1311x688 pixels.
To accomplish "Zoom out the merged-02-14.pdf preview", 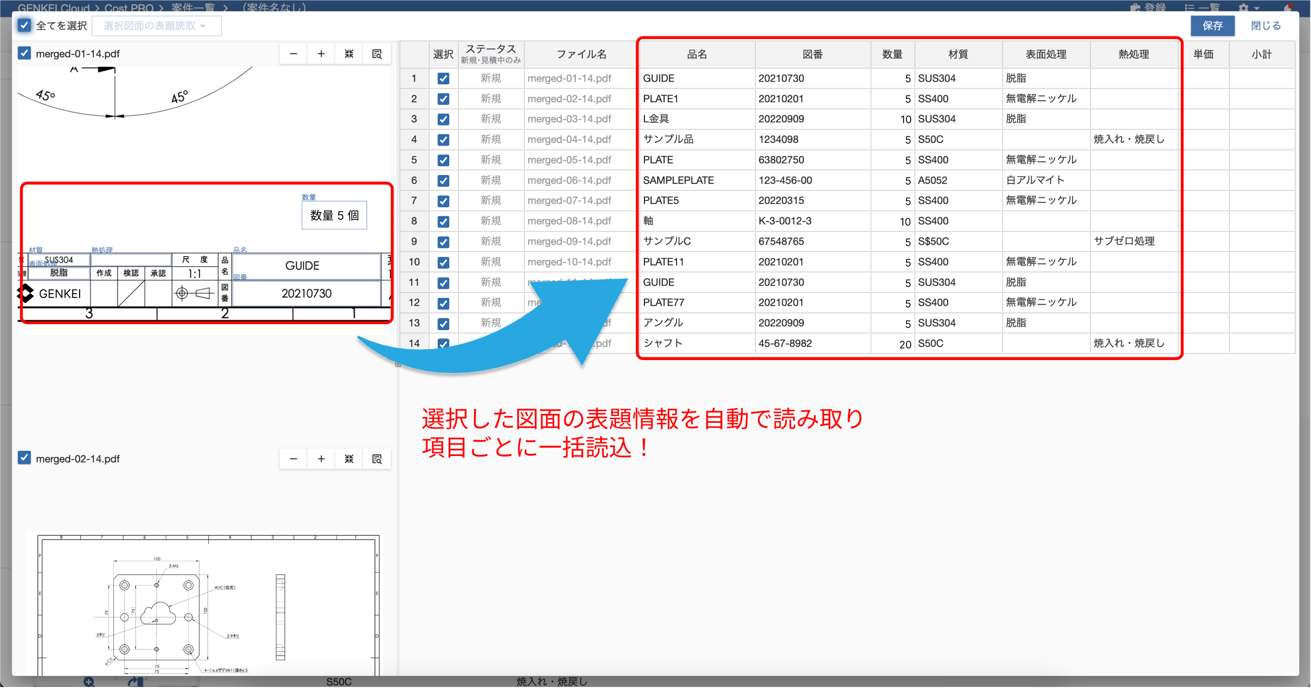I will coord(294,459).
